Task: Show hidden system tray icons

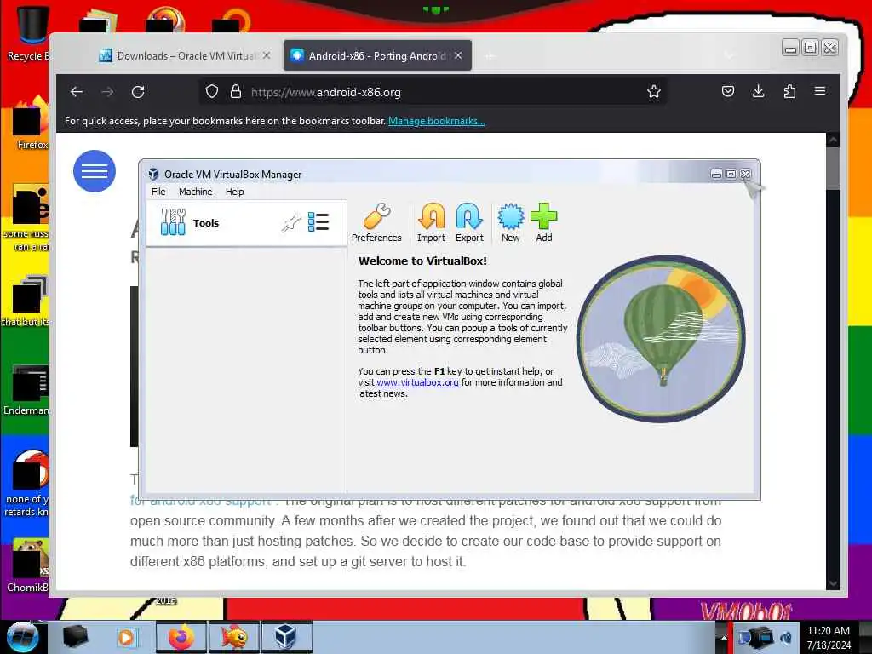Action: 724,637
